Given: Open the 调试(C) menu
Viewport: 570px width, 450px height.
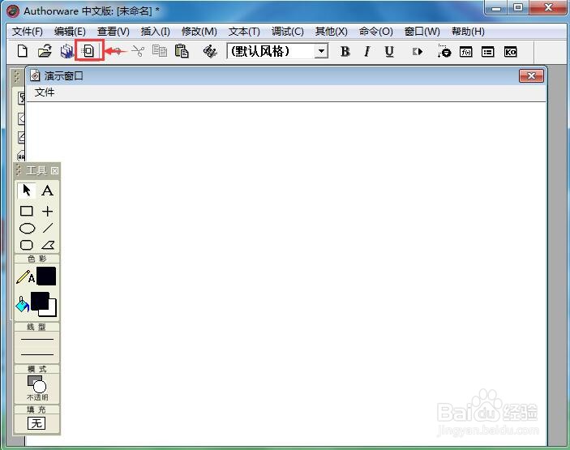Looking at the screenshot, I should pyautogui.click(x=288, y=32).
